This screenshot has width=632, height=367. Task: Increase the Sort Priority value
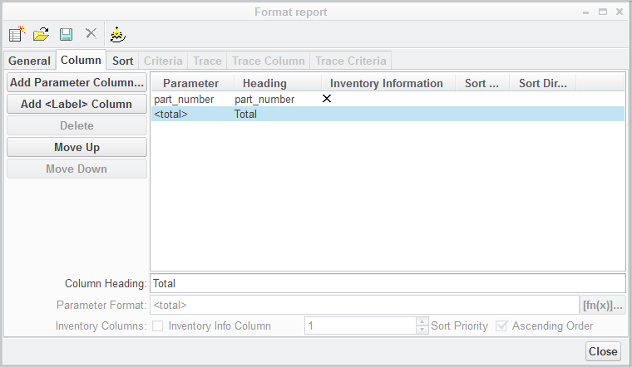pos(422,321)
